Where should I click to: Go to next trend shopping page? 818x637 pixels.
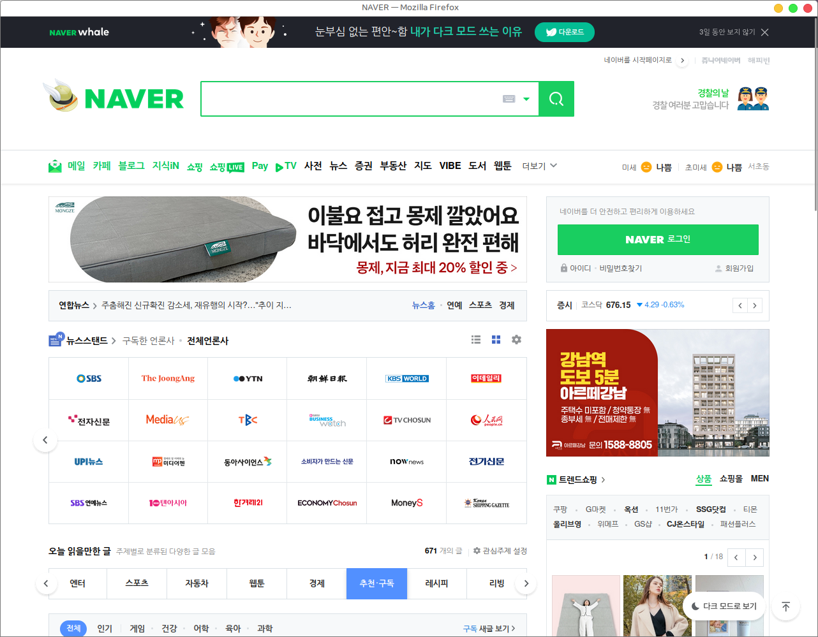click(x=755, y=557)
